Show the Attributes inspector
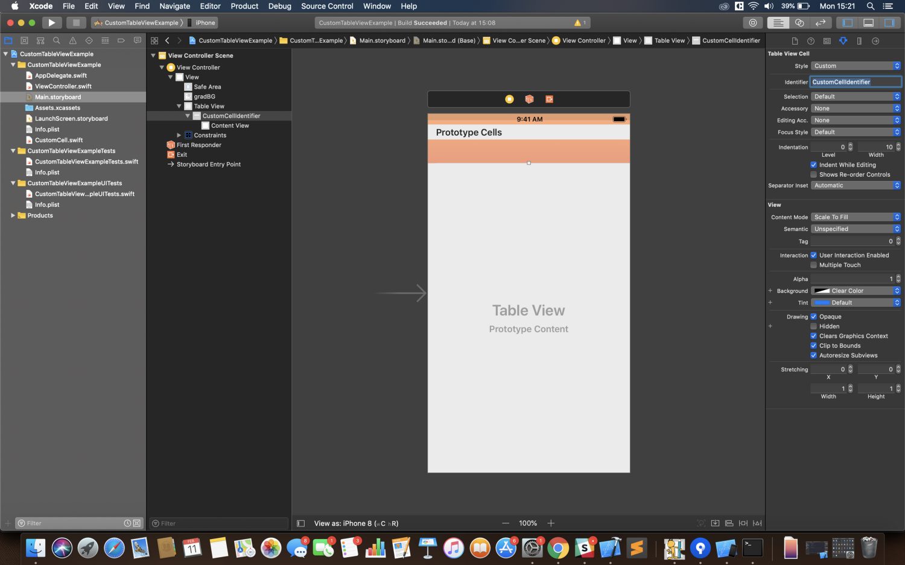This screenshot has height=565, width=905. pyautogui.click(x=843, y=41)
